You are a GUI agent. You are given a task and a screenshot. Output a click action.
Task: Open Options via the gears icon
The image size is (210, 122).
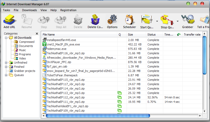112,20
